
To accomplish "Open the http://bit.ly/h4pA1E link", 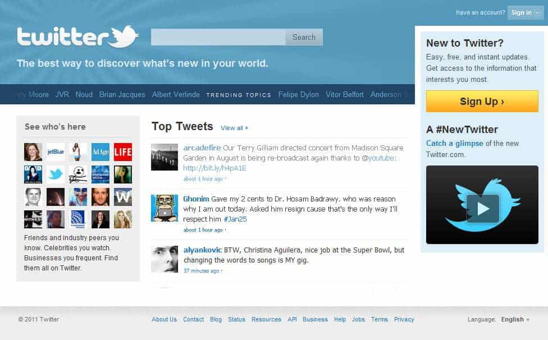I will tap(214, 168).
